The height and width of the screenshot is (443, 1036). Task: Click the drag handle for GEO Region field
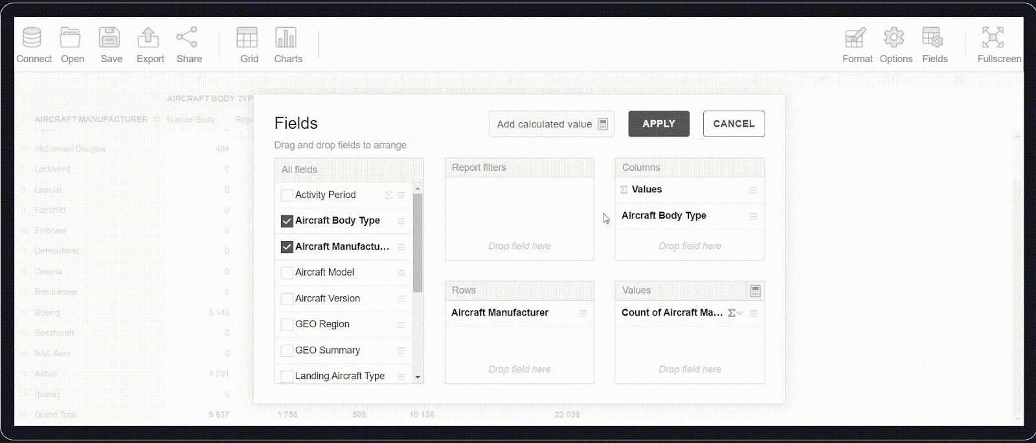click(x=401, y=325)
